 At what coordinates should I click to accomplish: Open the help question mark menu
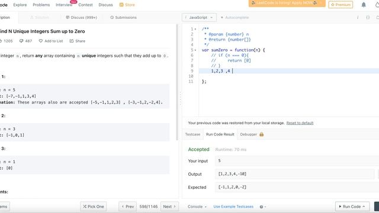(263, 206)
